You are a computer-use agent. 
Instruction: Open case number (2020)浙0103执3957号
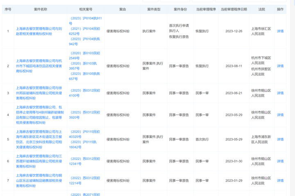coord(83,66)
